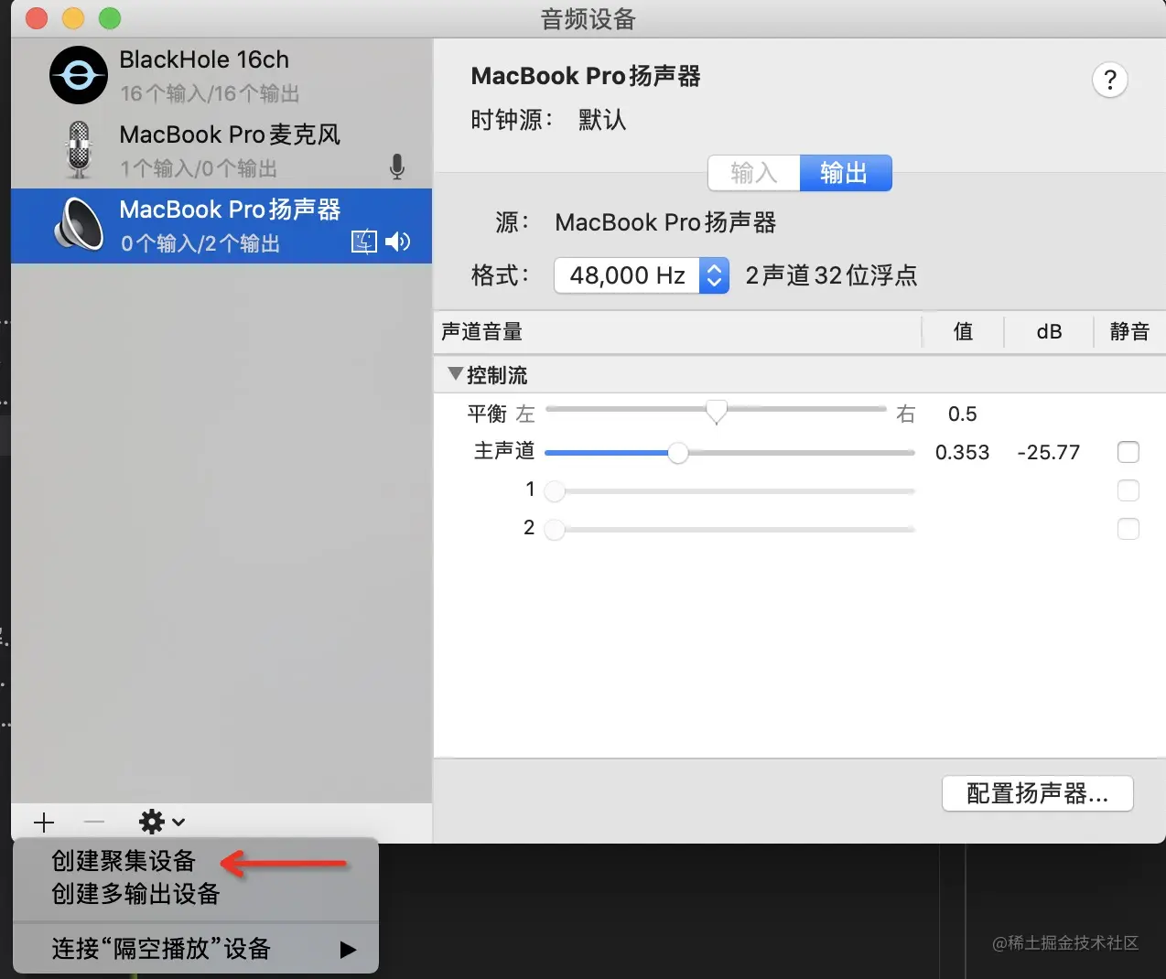Select the BlackHole 16ch device icon
Image resolution: width=1166 pixels, height=979 pixels.
point(79,75)
